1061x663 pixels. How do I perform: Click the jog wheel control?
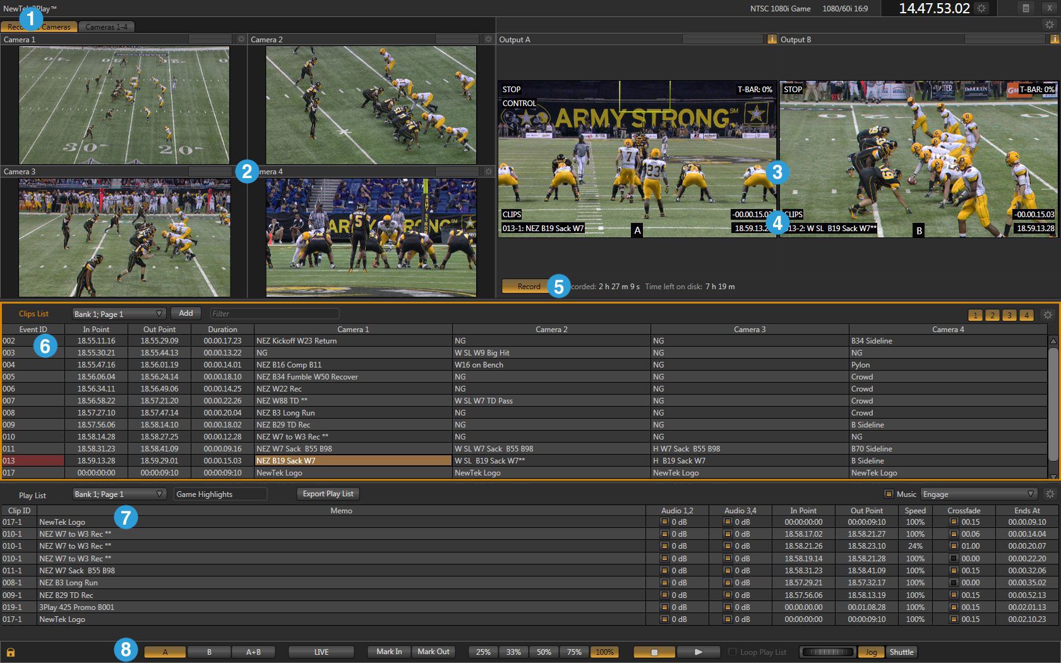pos(827,652)
